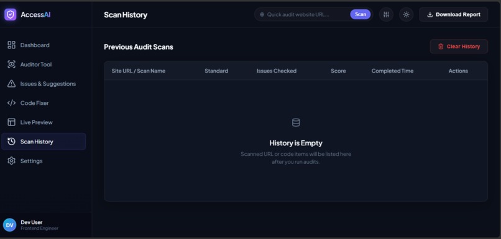Click the Frontend Engineer role text

click(39, 228)
